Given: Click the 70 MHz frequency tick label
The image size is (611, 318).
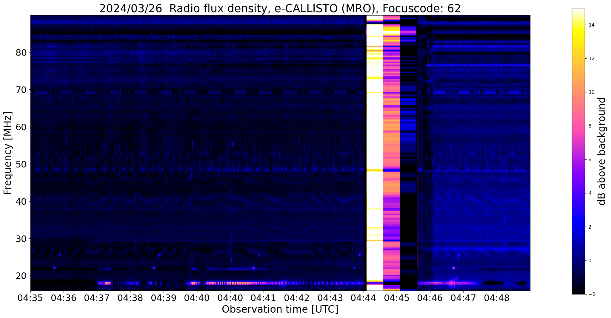Looking at the screenshot, I should tap(21, 90).
